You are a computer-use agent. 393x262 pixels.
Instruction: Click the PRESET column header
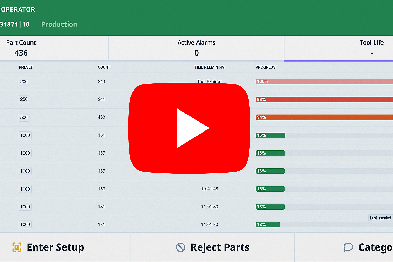point(26,67)
